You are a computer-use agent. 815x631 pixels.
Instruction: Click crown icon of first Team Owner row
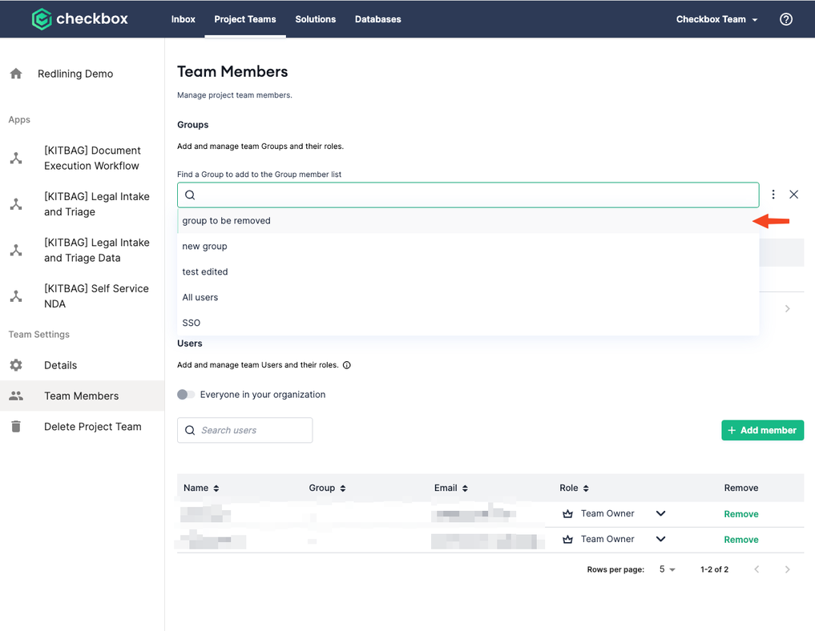[x=567, y=513]
